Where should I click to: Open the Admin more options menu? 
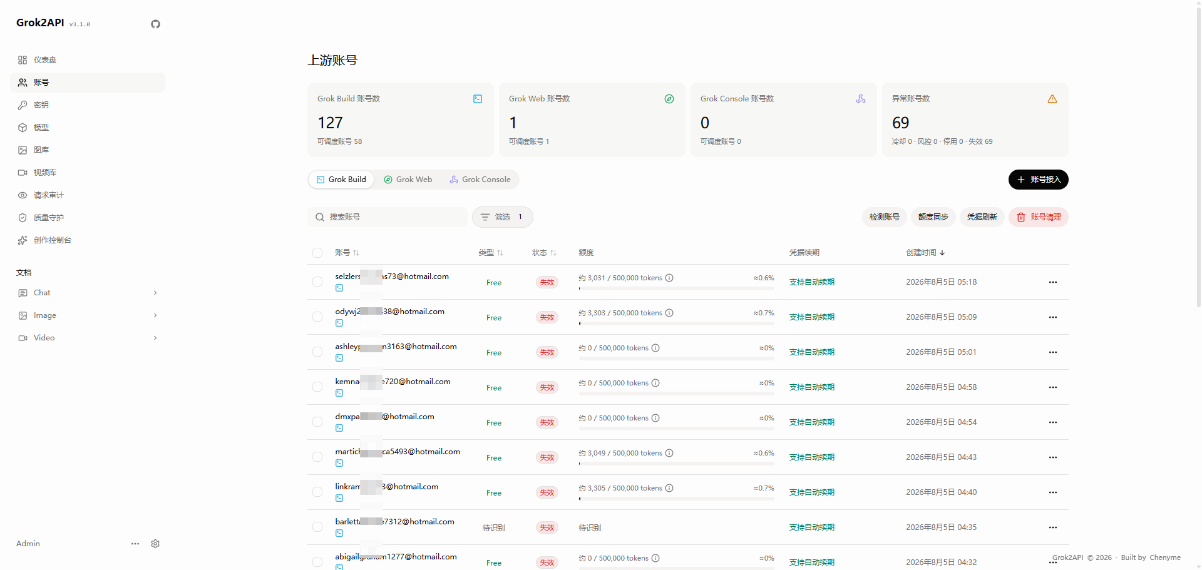point(135,544)
